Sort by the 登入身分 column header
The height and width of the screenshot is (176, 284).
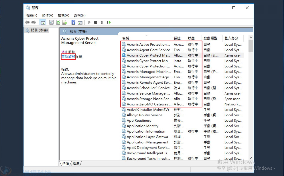[233, 38]
